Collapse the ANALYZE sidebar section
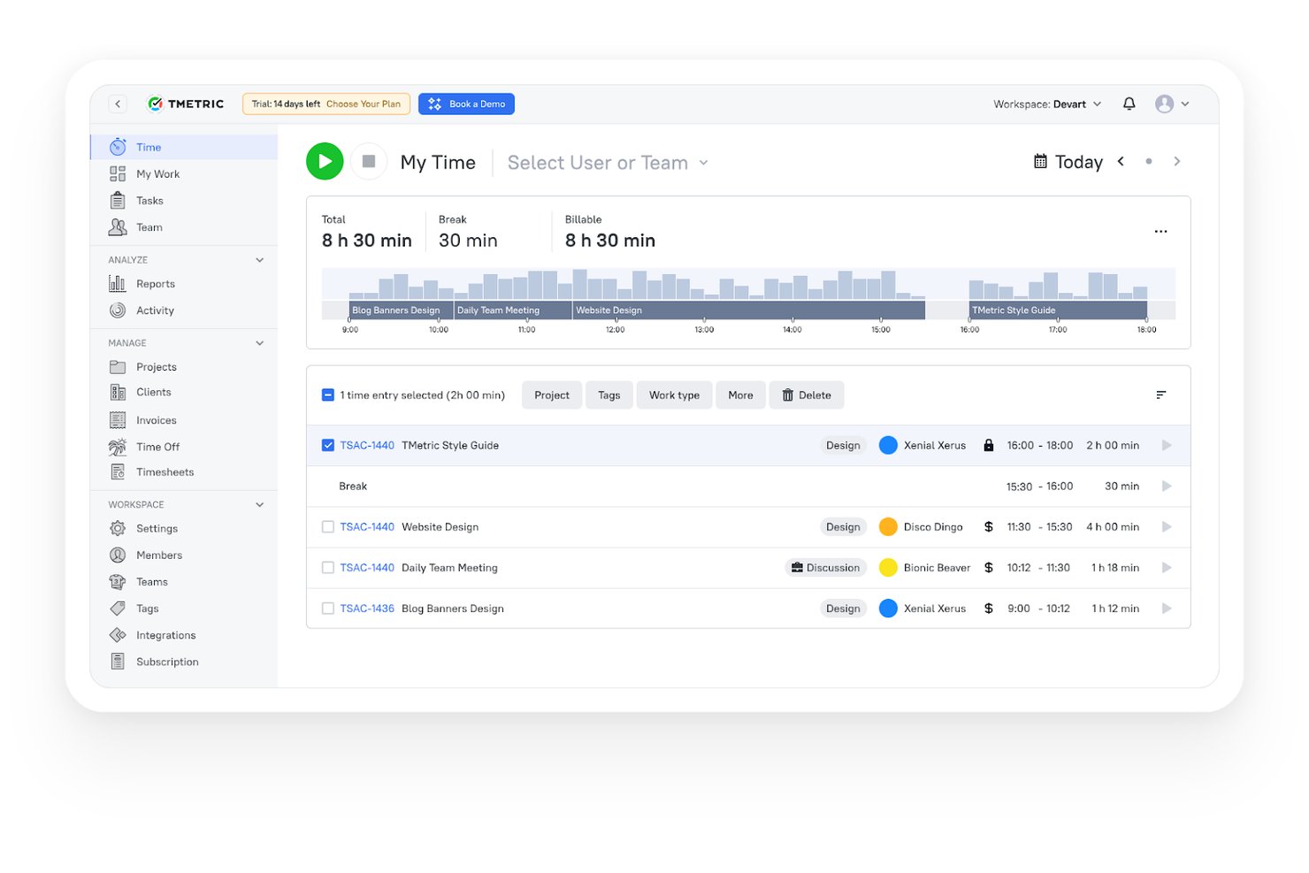 [x=259, y=260]
